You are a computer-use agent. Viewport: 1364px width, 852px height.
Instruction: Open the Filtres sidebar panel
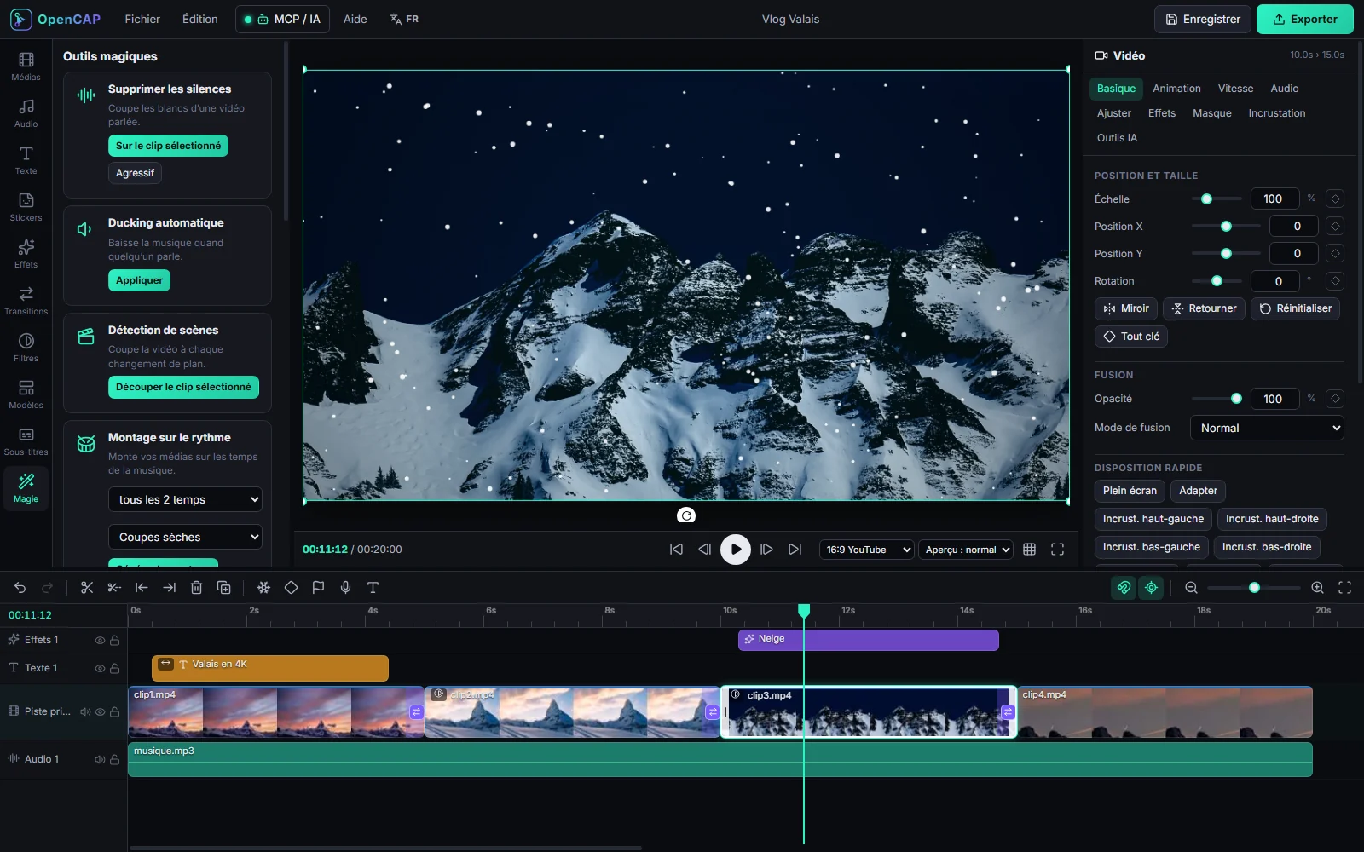pyautogui.click(x=26, y=348)
